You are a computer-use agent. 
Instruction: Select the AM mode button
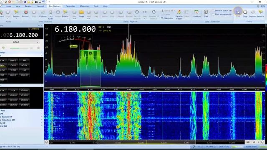click(x=24, y=60)
